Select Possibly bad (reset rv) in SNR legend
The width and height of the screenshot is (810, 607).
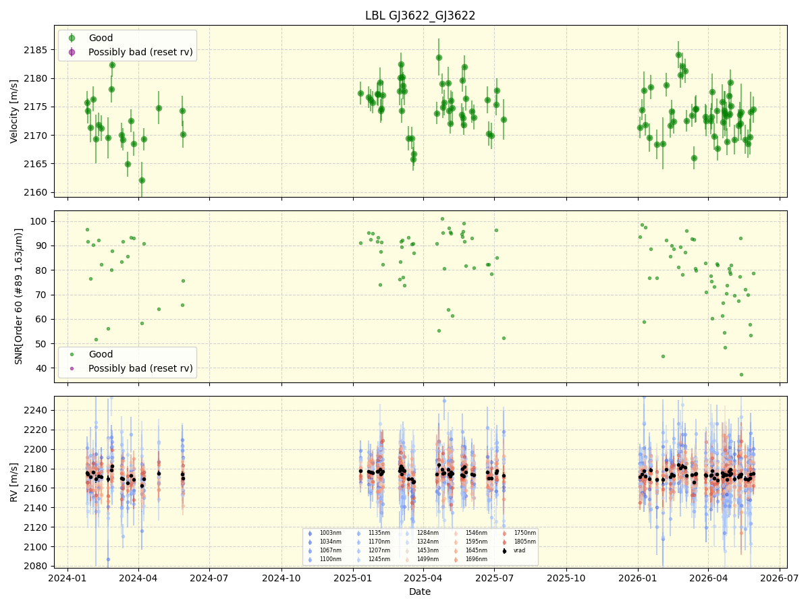[x=140, y=368]
